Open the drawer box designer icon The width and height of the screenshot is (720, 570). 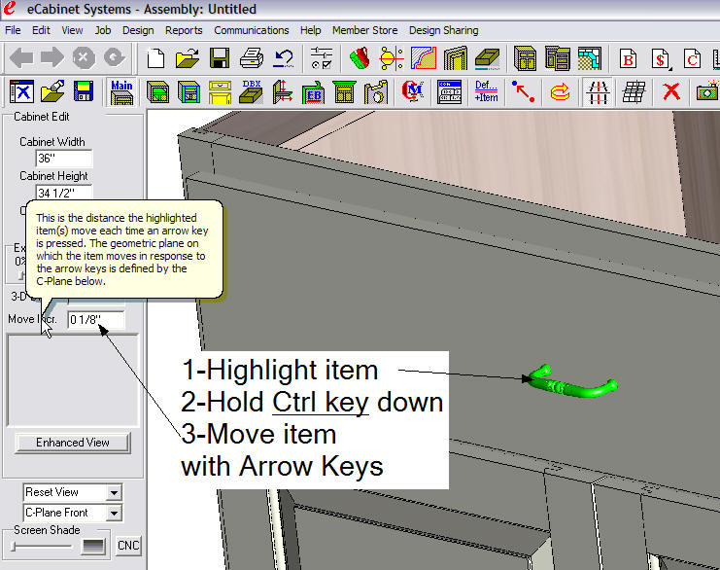tap(487, 58)
